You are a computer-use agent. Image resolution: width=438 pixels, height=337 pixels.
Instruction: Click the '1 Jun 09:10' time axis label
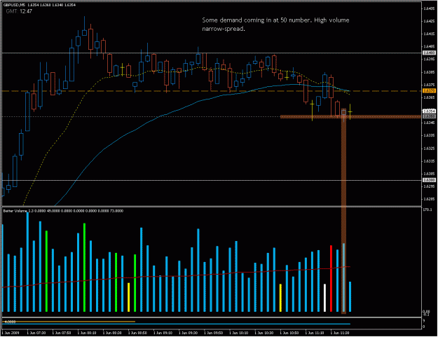(x=163, y=333)
